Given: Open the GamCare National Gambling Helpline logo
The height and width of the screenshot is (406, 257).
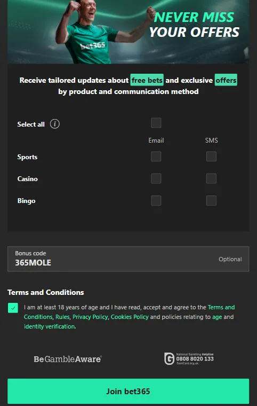Looking at the screenshot, I should point(189,358).
